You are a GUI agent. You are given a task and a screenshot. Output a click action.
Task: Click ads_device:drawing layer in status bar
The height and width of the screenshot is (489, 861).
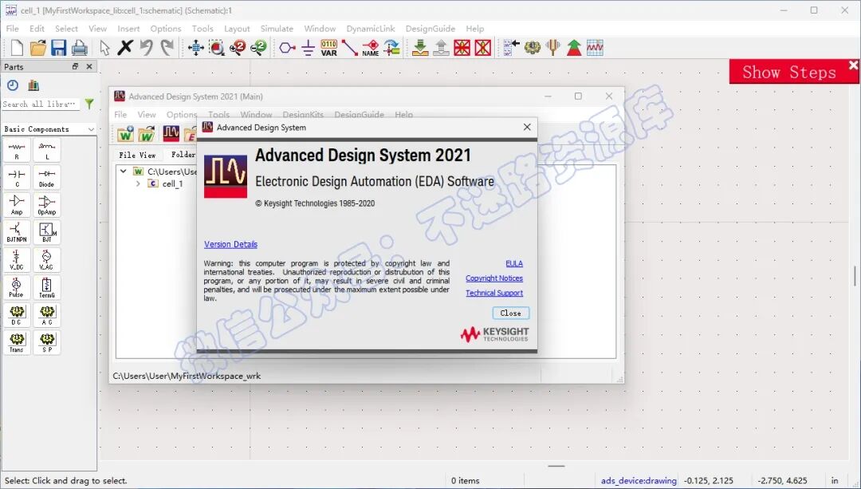639,481
